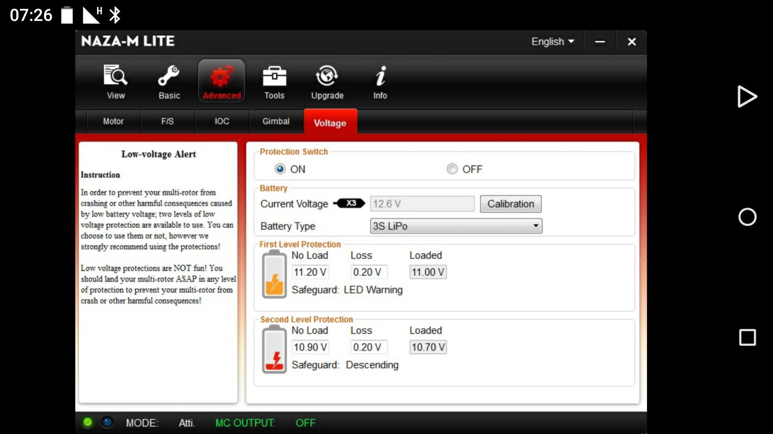Image resolution: width=773 pixels, height=434 pixels.
Task: Select the Advanced gear icon
Action: click(222, 81)
